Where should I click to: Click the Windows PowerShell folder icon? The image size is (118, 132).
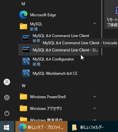[23, 97]
